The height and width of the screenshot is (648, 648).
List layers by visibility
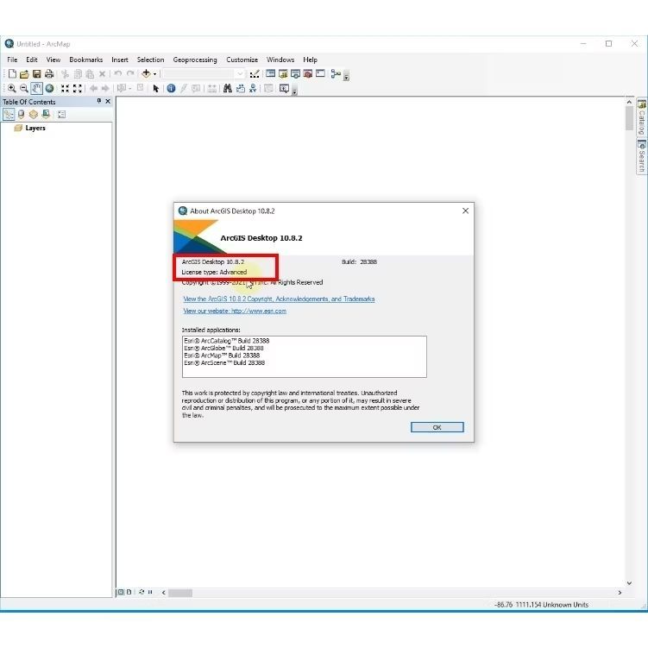pyautogui.click(x=34, y=114)
